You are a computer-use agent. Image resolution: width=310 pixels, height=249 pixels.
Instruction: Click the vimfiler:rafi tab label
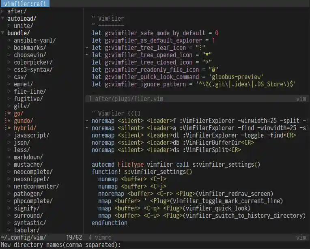click(25, 4)
